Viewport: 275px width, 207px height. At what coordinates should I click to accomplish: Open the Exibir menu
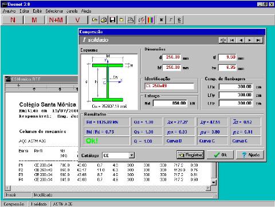point(37,11)
